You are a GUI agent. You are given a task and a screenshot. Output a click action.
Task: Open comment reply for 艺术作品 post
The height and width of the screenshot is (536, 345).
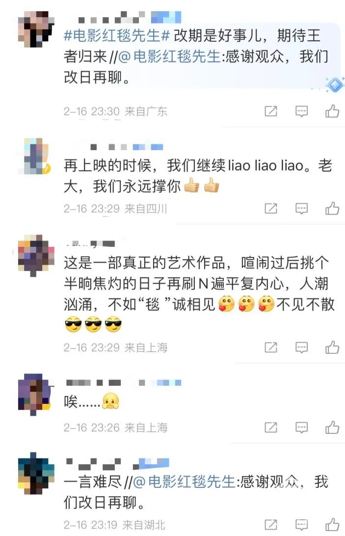(x=301, y=348)
